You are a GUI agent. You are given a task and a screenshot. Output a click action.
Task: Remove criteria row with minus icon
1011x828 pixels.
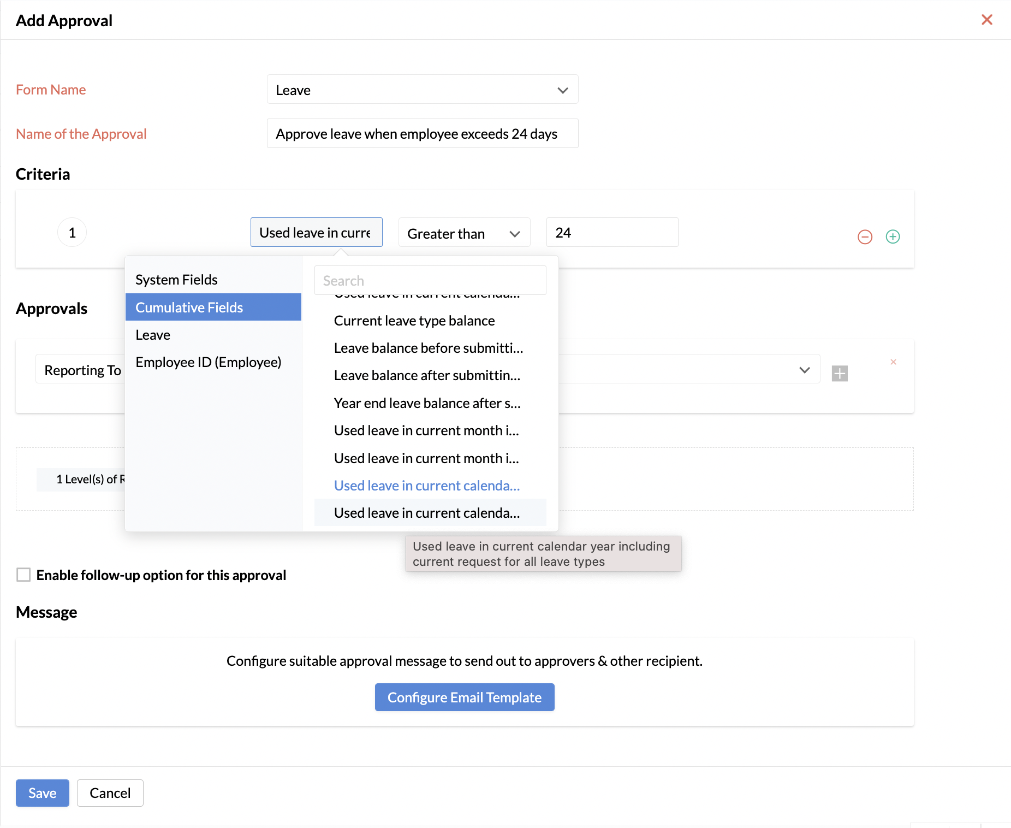point(865,236)
